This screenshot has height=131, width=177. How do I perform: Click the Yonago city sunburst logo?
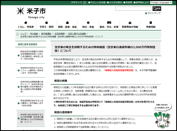pyautogui.click(x=20, y=11)
